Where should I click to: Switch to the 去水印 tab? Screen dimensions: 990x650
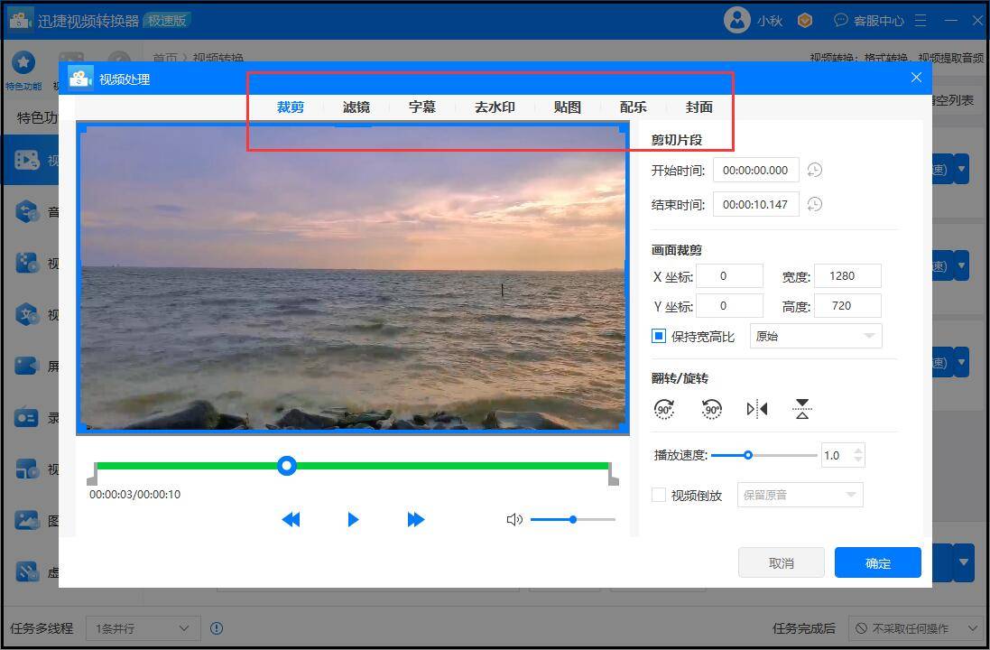click(495, 107)
